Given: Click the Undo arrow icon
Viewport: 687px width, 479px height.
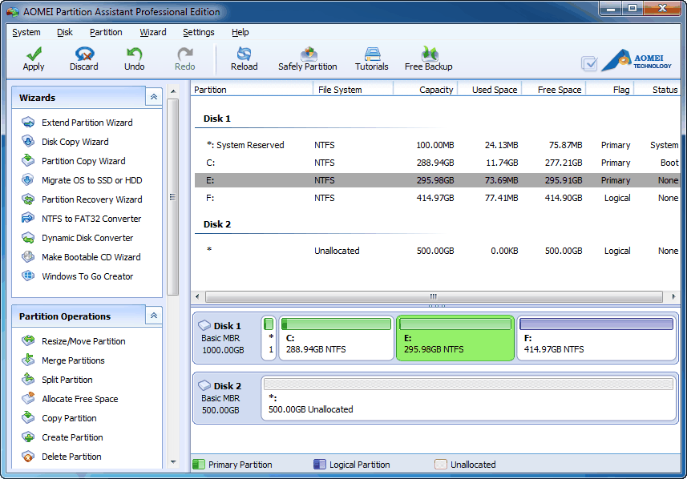Looking at the screenshot, I should (x=134, y=54).
